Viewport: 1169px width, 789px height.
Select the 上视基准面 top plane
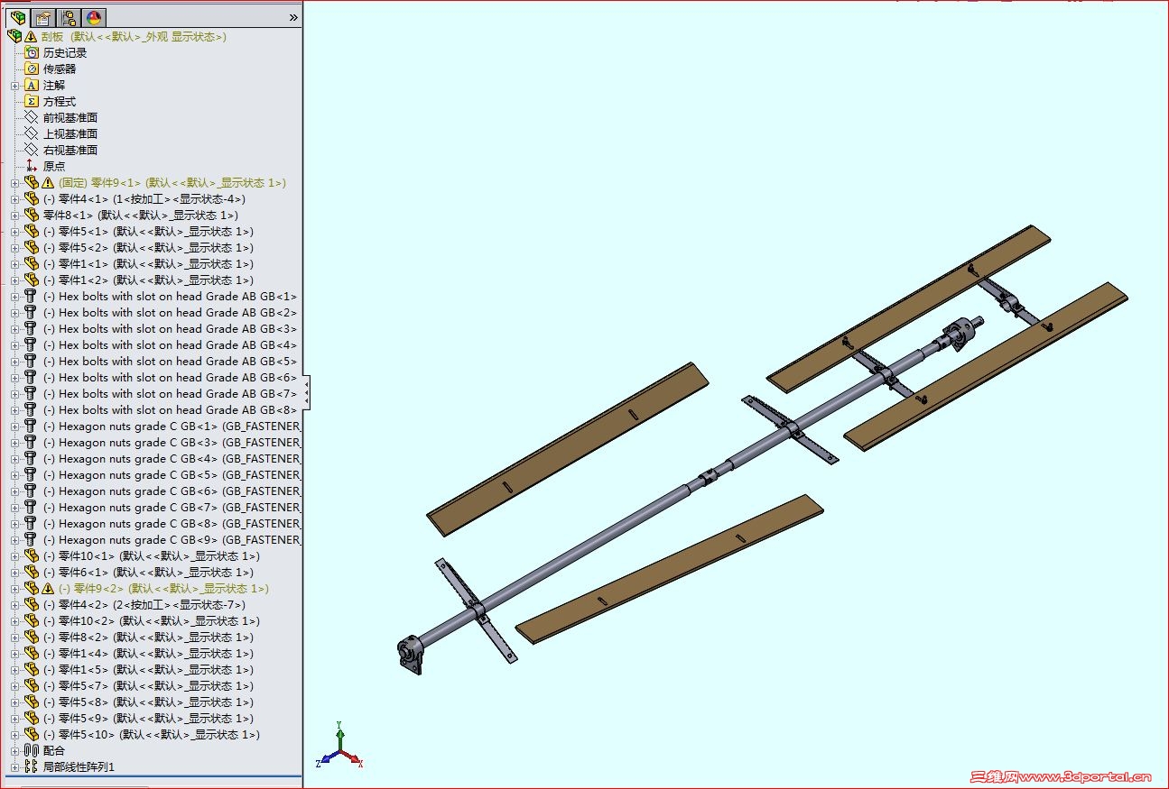click(x=70, y=133)
